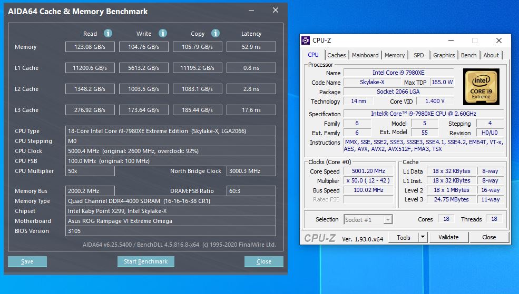Click the Tools button in CPU-Z
This screenshot has height=294, width=519.
(403, 238)
